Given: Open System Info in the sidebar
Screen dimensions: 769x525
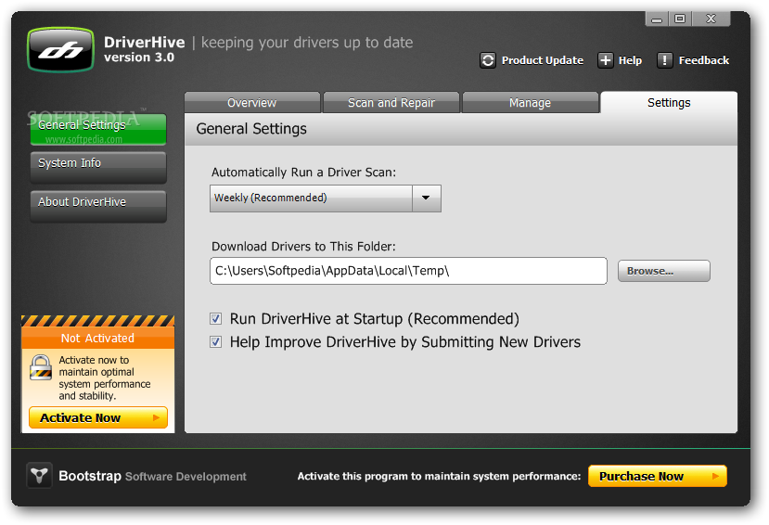Looking at the screenshot, I should 98,167.
